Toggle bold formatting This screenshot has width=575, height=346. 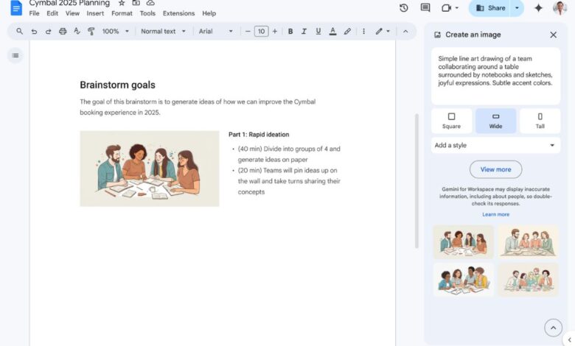coord(290,32)
